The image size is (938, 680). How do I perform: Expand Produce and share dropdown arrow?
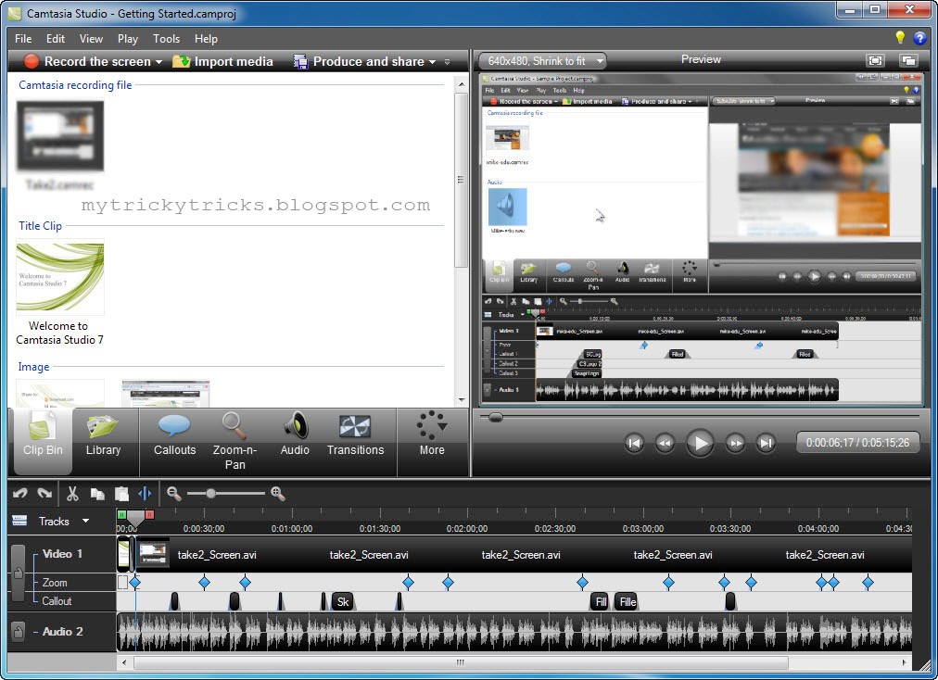tap(432, 62)
